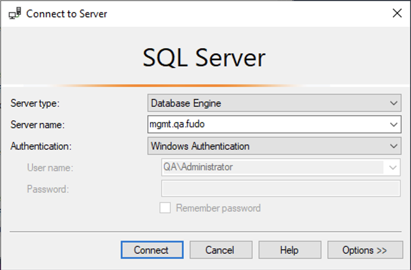
Task: Open the Server type dropdown
Action: click(274, 103)
